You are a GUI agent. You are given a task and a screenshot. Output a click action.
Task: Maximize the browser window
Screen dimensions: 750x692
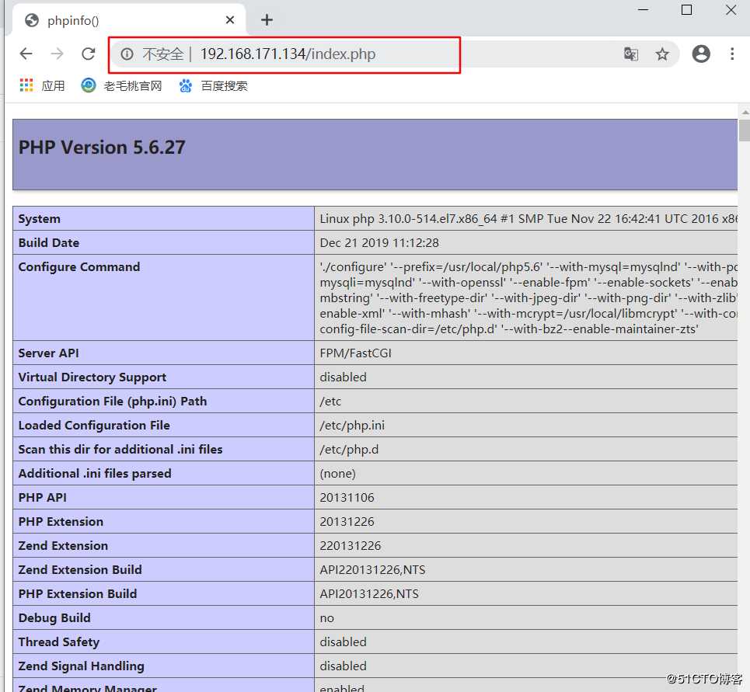[x=686, y=9]
